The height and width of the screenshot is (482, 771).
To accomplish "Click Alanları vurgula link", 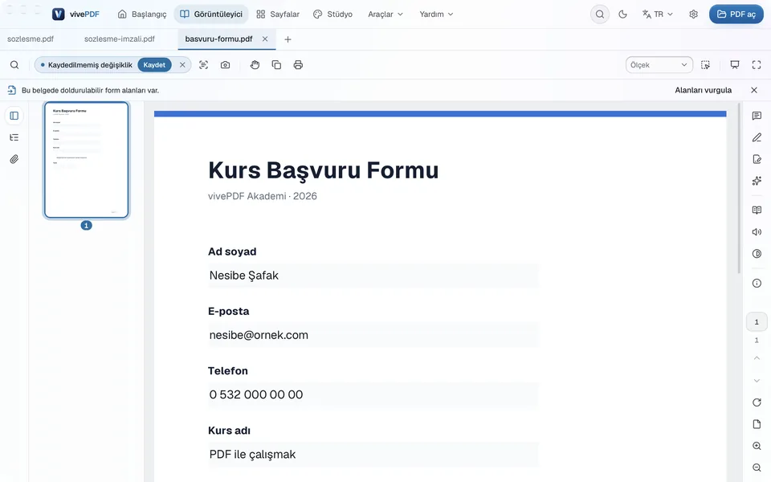I will [x=704, y=90].
